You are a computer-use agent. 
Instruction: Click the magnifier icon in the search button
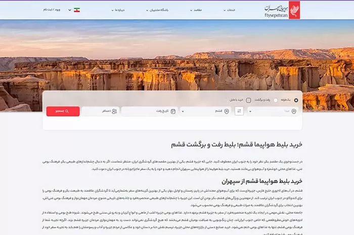pos(67,111)
